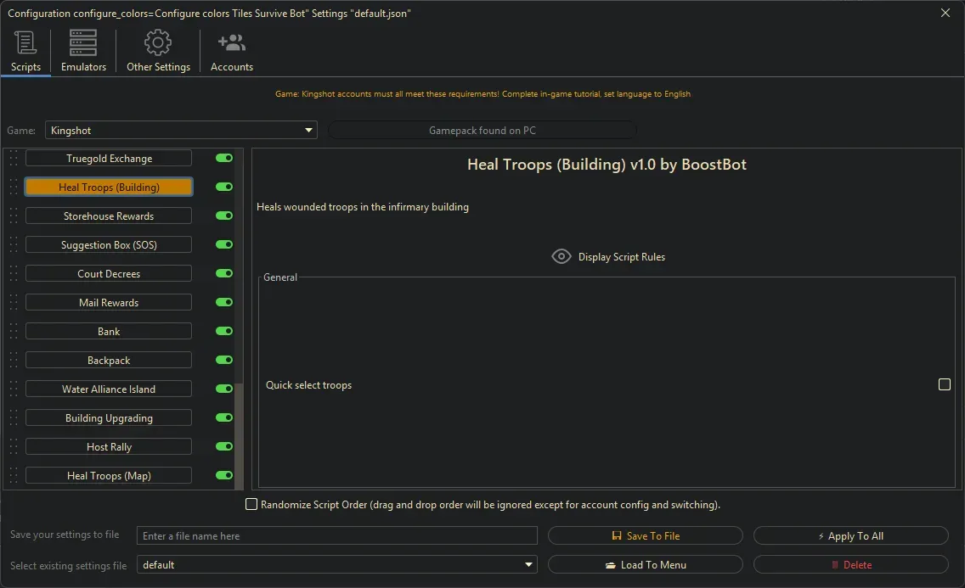The width and height of the screenshot is (965, 588).
Task: Disable the Storehouse Rewards toggle
Action: (x=224, y=216)
